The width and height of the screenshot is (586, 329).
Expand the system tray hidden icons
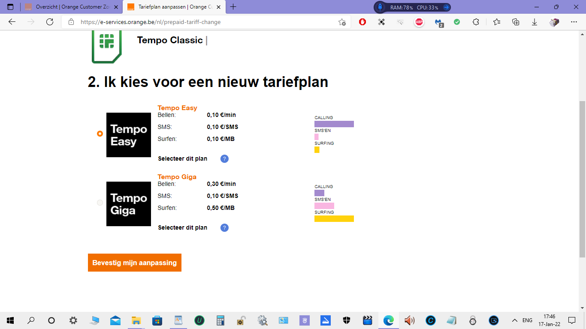[x=514, y=320]
